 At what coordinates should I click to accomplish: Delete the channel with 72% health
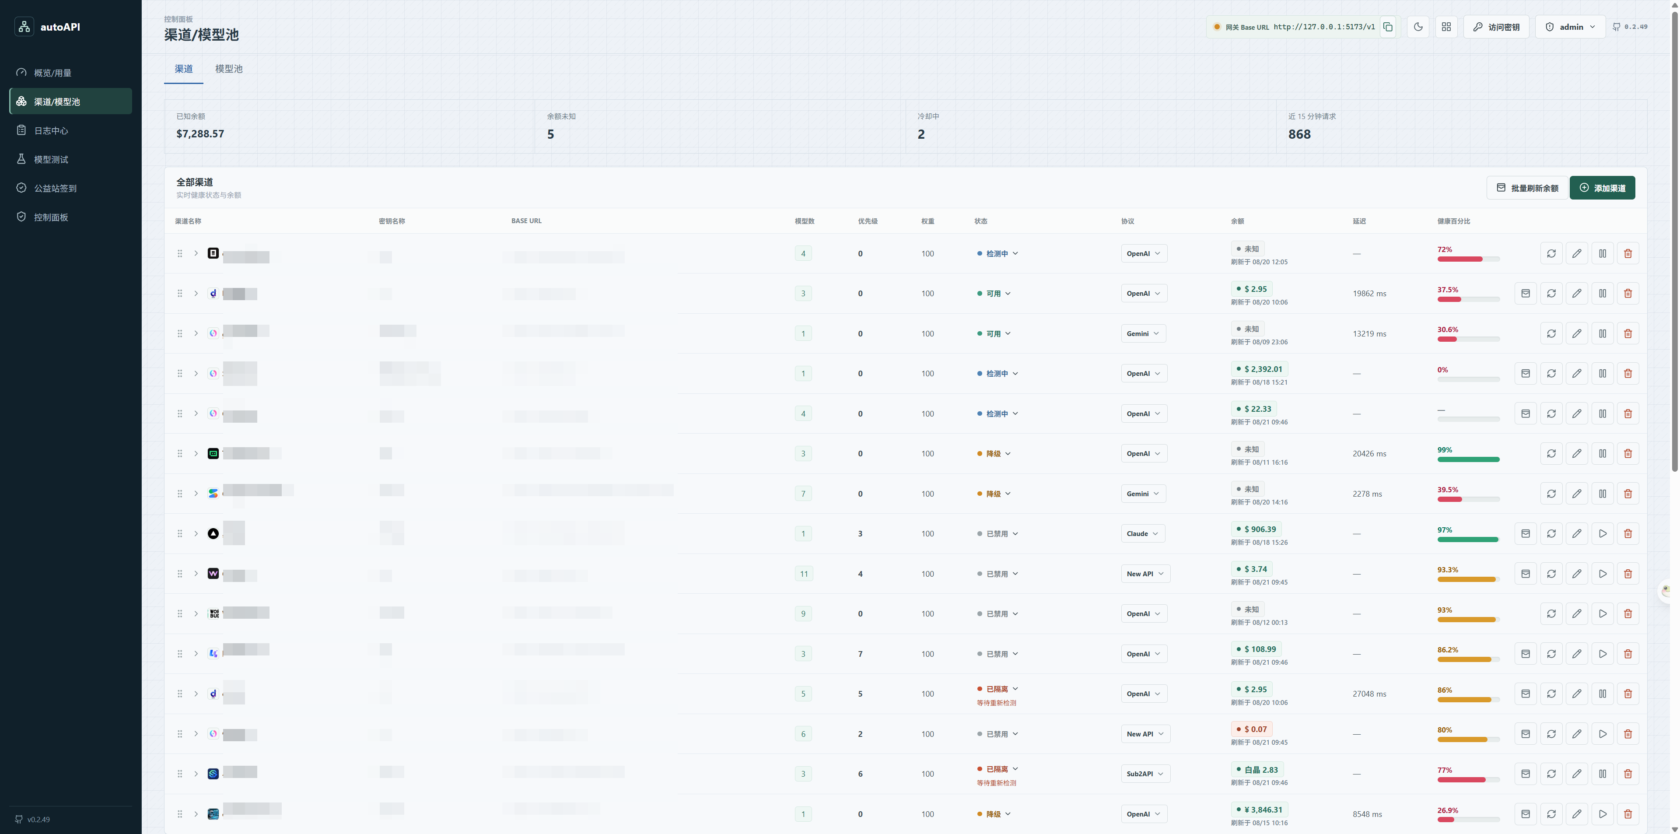coord(1628,254)
